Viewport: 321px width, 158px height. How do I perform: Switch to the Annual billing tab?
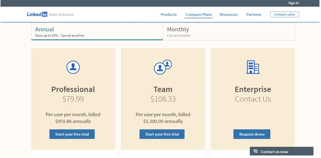click(97, 32)
